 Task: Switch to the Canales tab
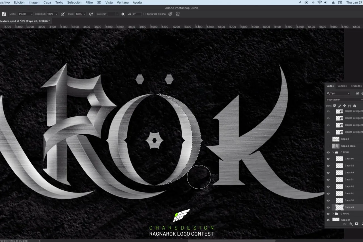click(x=342, y=86)
